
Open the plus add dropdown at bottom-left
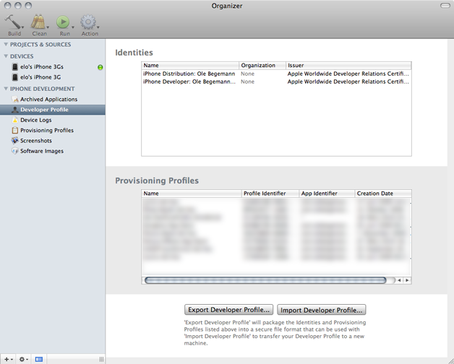(x=8, y=359)
